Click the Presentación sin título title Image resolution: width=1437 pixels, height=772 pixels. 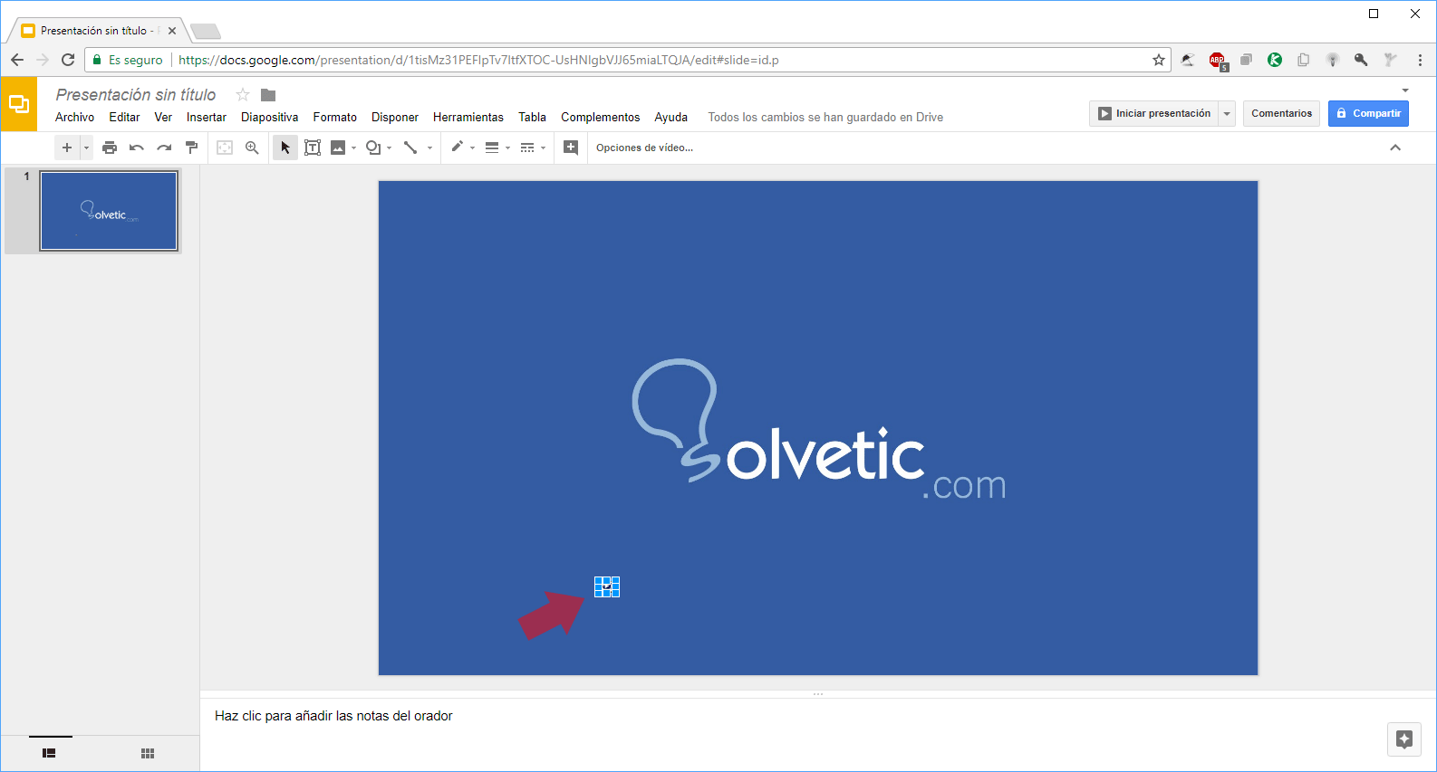click(136, 95)
